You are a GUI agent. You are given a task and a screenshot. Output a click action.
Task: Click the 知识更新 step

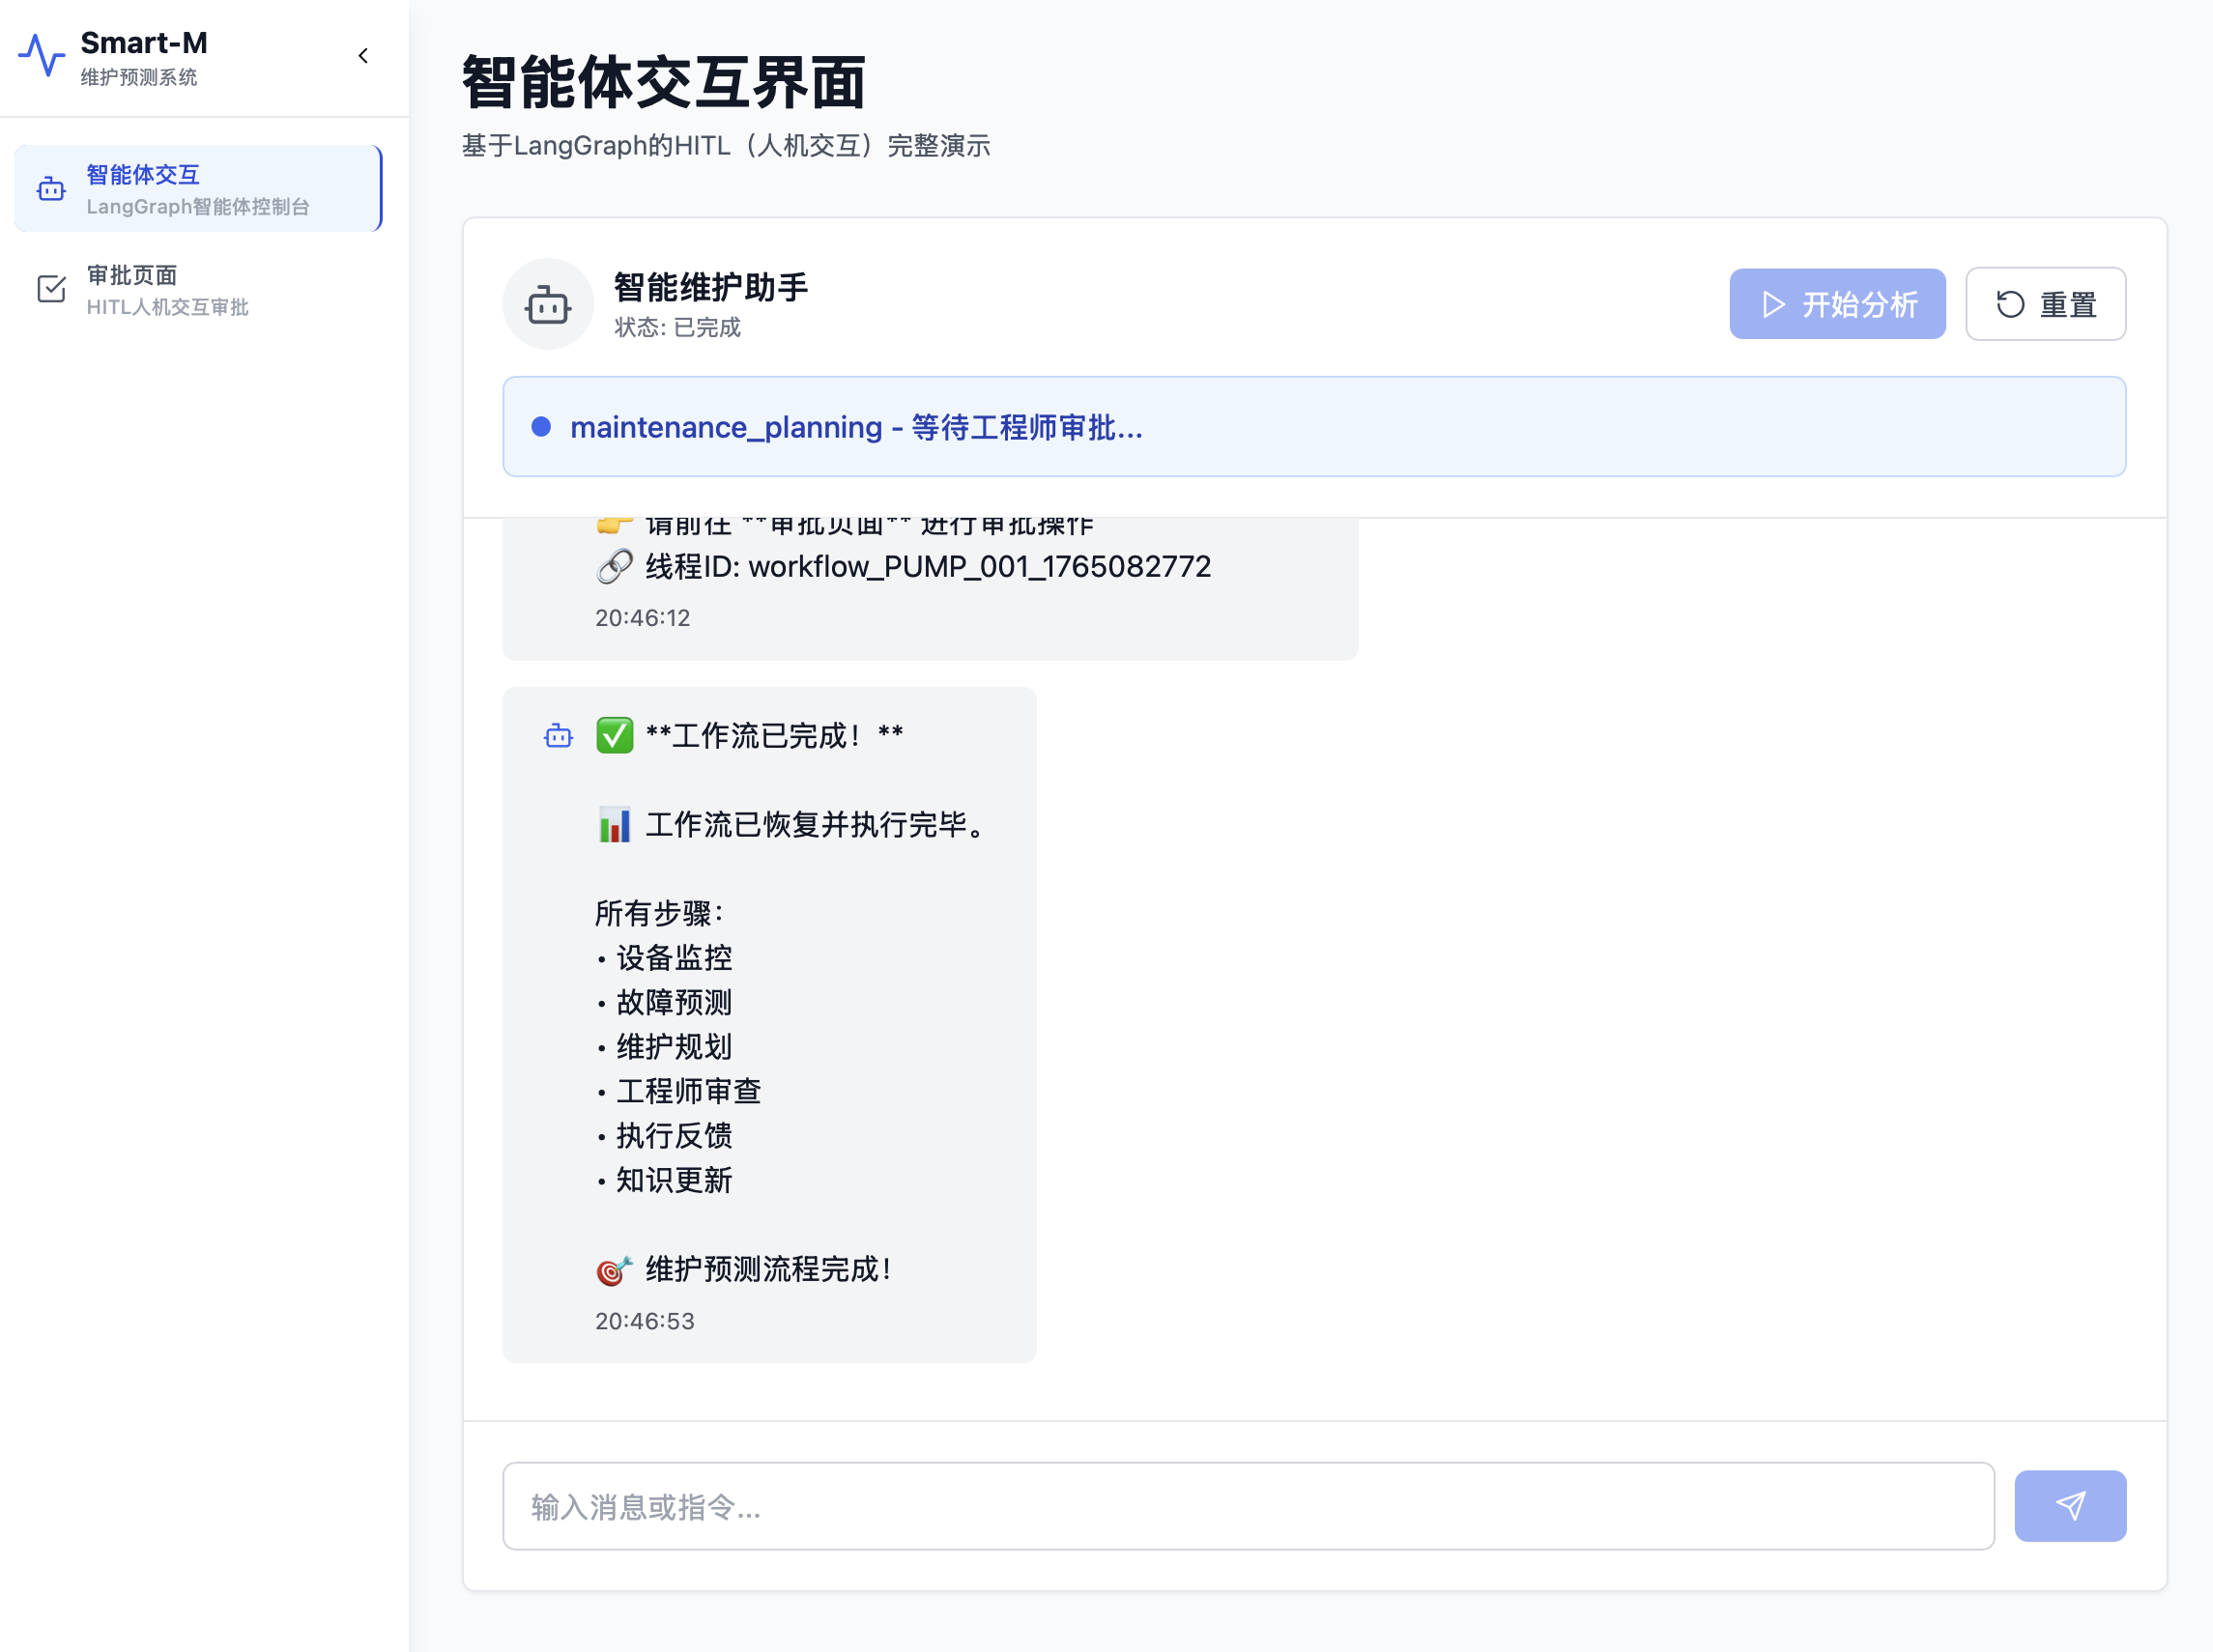[674, 1180]
